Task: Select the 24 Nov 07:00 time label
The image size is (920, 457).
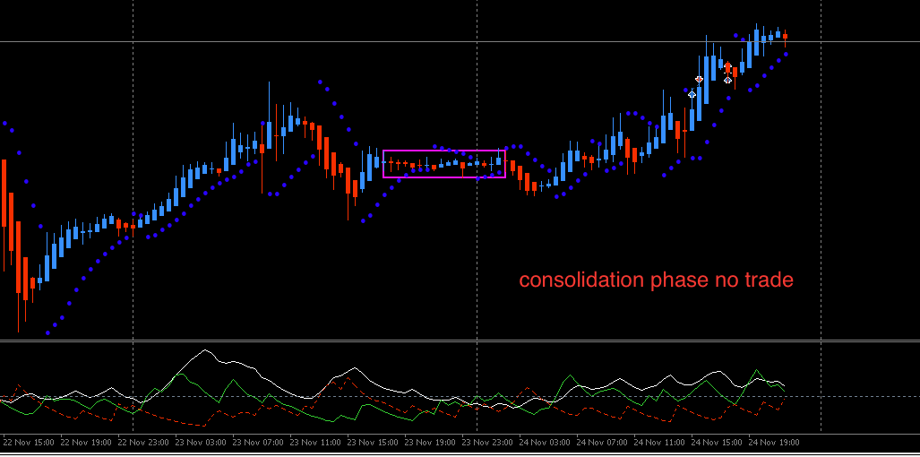Action: coord(602,442)
